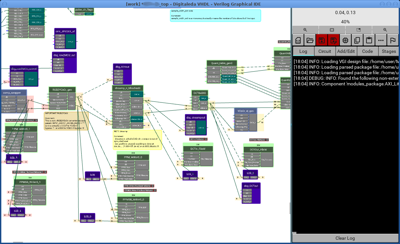
Task: Click the zoom-to-selection dashed rectangle icon
Action: (359, 30)
